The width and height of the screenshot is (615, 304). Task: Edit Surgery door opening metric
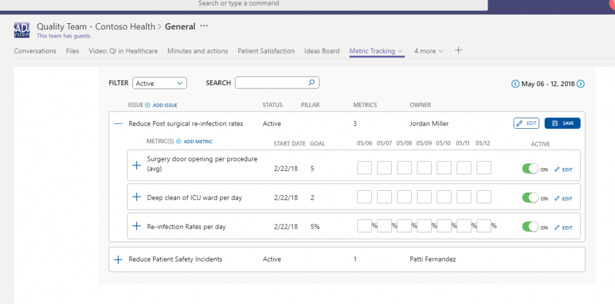point(563,170)
